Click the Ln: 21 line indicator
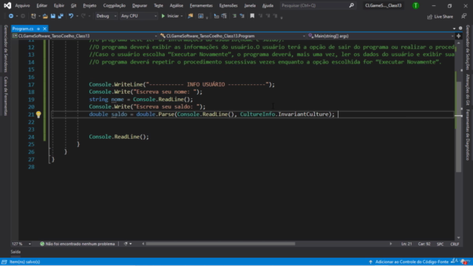 point(406,244)
